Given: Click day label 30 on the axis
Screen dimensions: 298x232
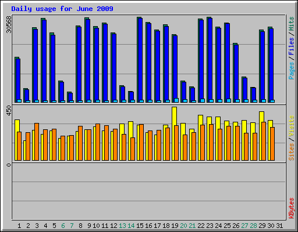Looking at the screenshot, I should [x=271, y=226].
